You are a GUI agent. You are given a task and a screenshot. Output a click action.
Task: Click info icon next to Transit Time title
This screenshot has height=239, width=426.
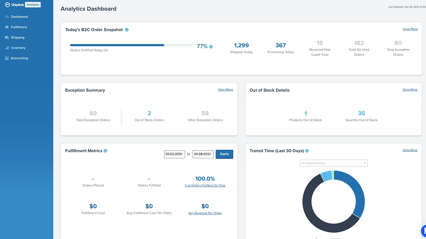click(x=307, y=151)
